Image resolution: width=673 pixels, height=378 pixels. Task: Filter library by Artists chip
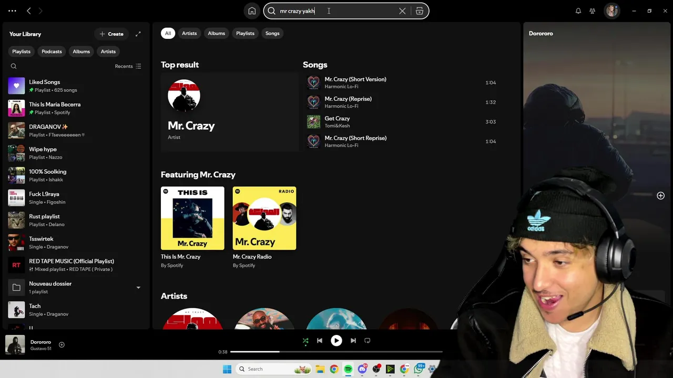tap(108, 51)
